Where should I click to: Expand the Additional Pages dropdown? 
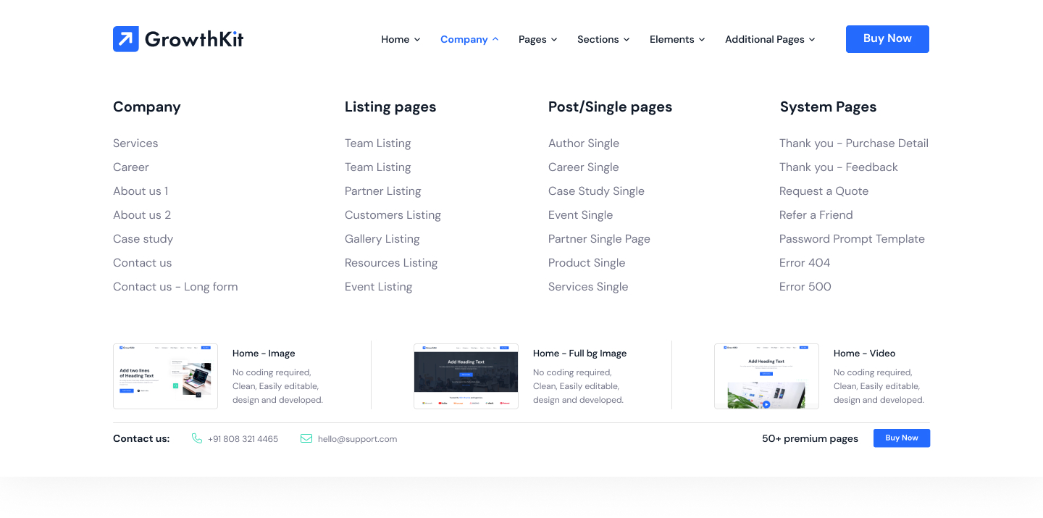(x=769, y=39)
